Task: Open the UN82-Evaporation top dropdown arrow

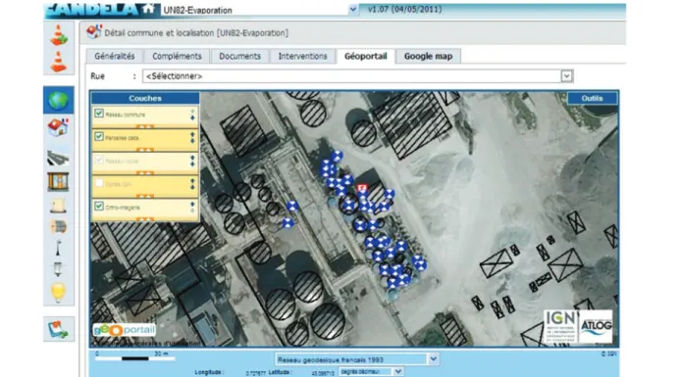Action: pyautogui.click(x=353, y=9)
